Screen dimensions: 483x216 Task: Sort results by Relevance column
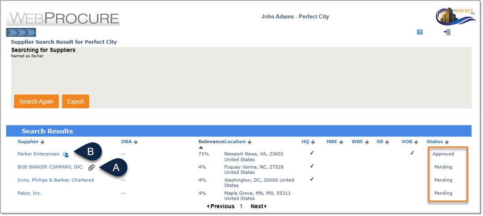point(211,142)
